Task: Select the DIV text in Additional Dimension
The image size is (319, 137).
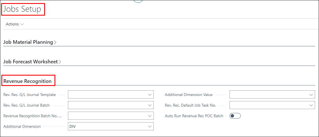Action: point(73,126)
